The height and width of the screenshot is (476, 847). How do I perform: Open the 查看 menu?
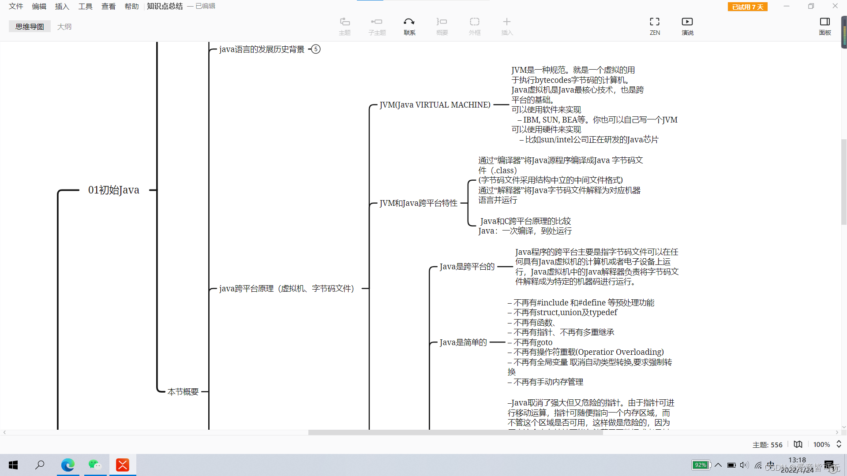pos(108,6)
